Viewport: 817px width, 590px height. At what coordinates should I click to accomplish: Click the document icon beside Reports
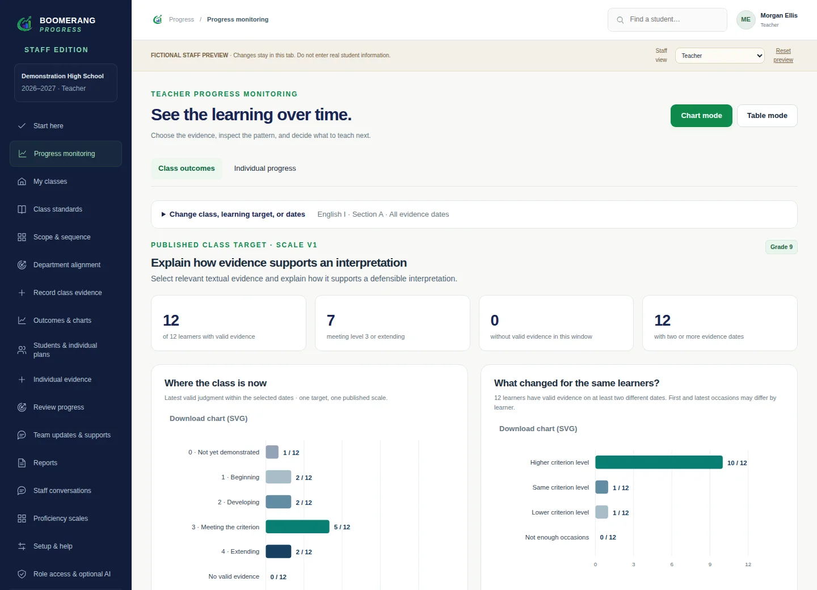pyautogui.click(x=22, y=463)
